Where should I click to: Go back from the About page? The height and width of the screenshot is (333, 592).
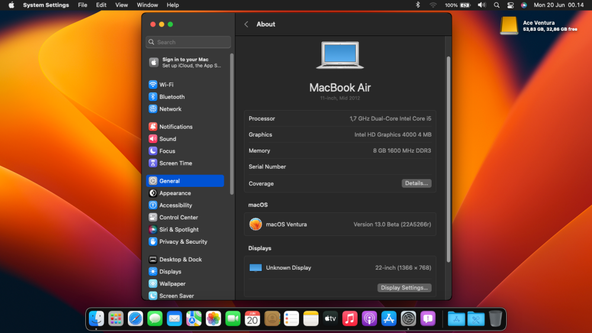click(246, 24)
